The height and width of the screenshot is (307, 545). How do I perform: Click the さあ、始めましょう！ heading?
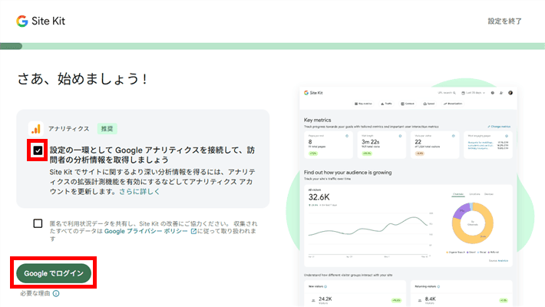[82, 79]
